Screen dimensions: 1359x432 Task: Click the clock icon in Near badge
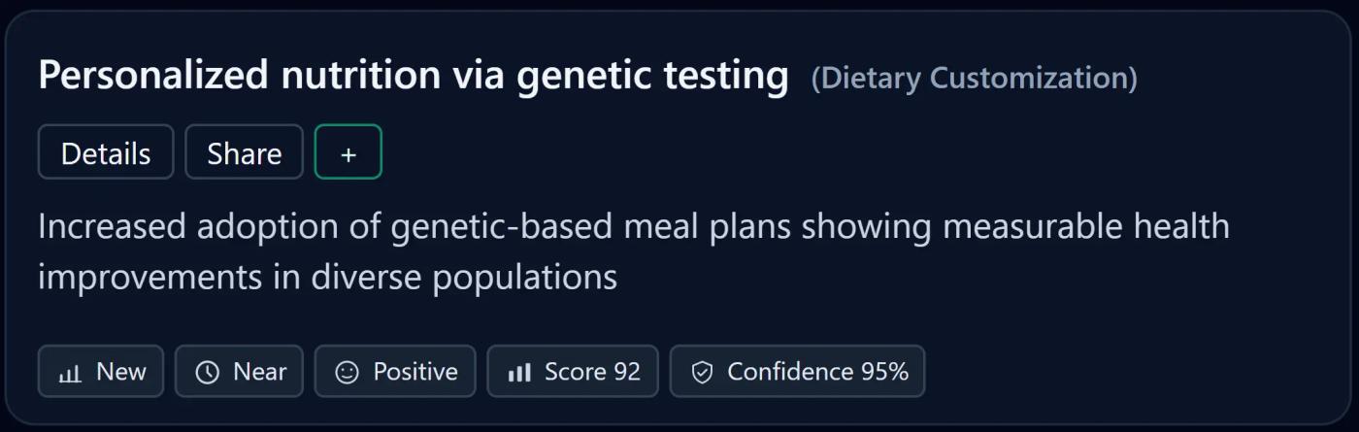[x=207, y=373]
